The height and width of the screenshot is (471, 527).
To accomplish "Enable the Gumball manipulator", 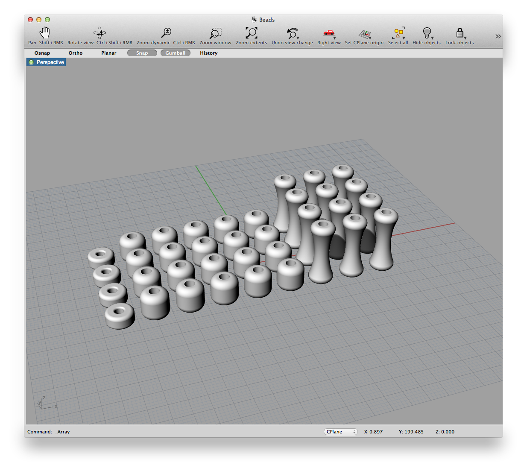I will (175, 53).
